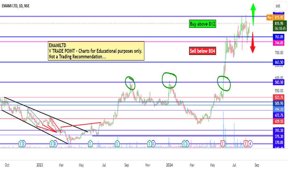
Task: Click the 06:18:45 countdown price label
Action: (280, 28)
